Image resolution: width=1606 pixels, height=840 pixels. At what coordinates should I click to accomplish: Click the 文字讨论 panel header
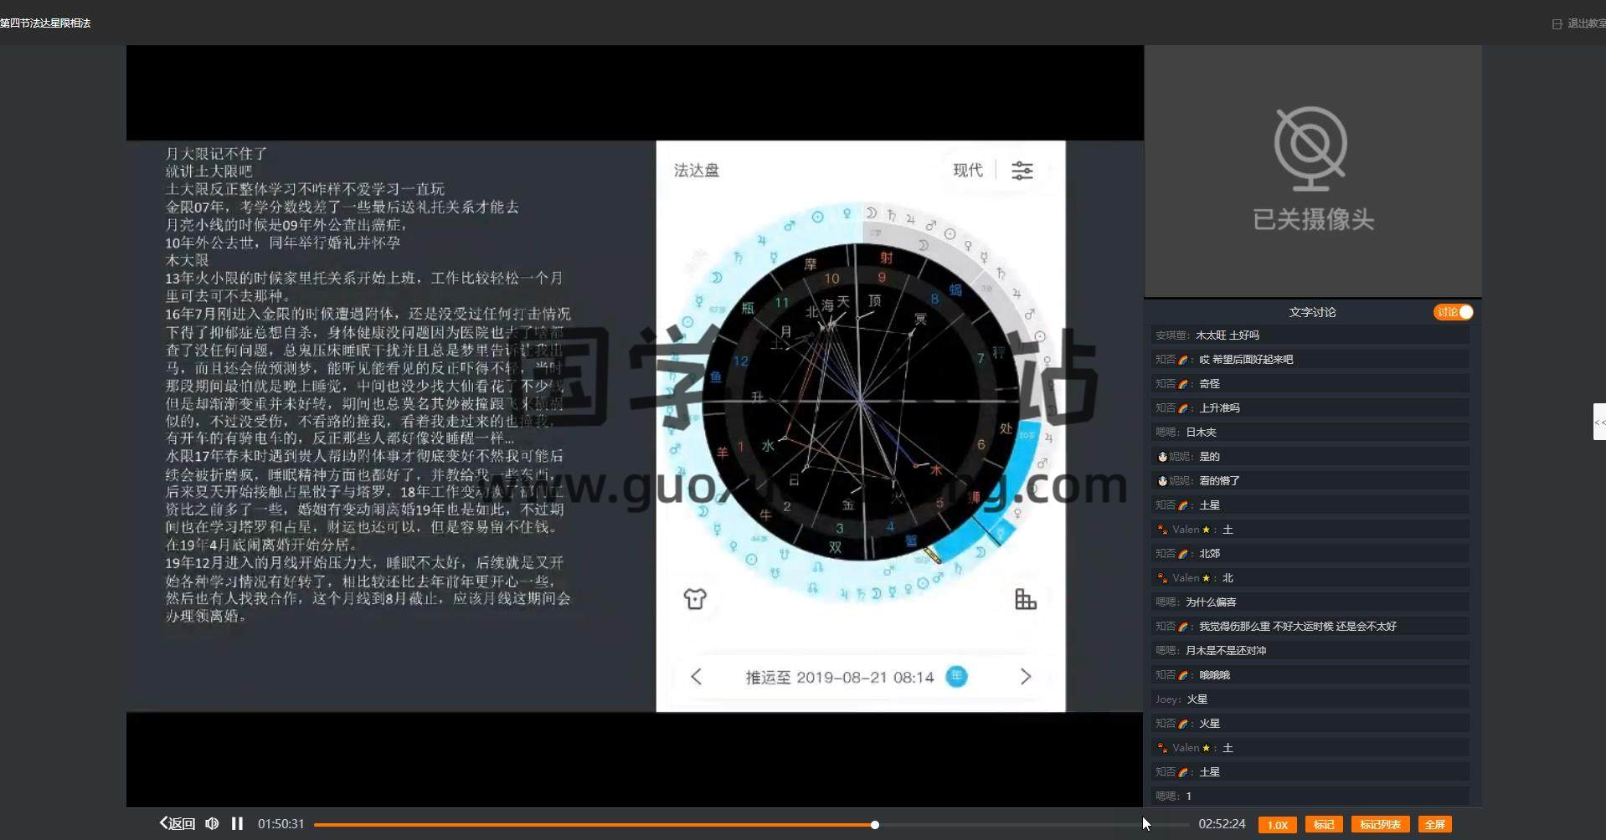1312,312
